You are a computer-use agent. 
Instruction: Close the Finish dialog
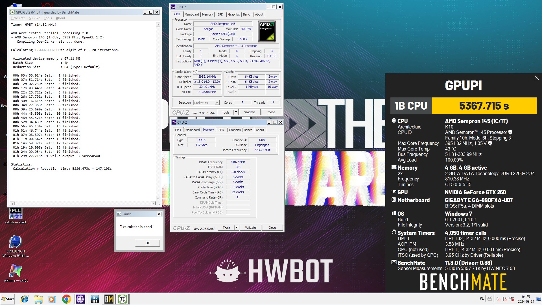tap(159, 214)
